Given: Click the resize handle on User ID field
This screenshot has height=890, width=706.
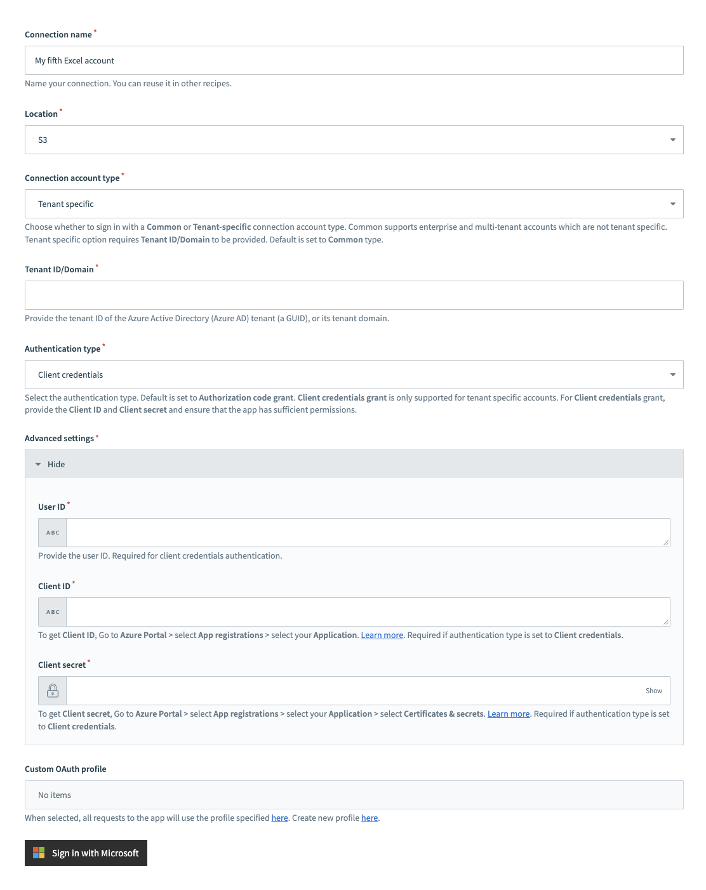Looking at the screenshot, I should pos(666,543).
